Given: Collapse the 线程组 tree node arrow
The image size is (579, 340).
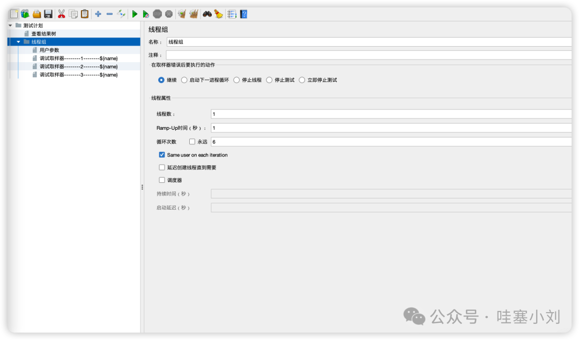Looking at the screenshot, I should [x=18, y=42].
